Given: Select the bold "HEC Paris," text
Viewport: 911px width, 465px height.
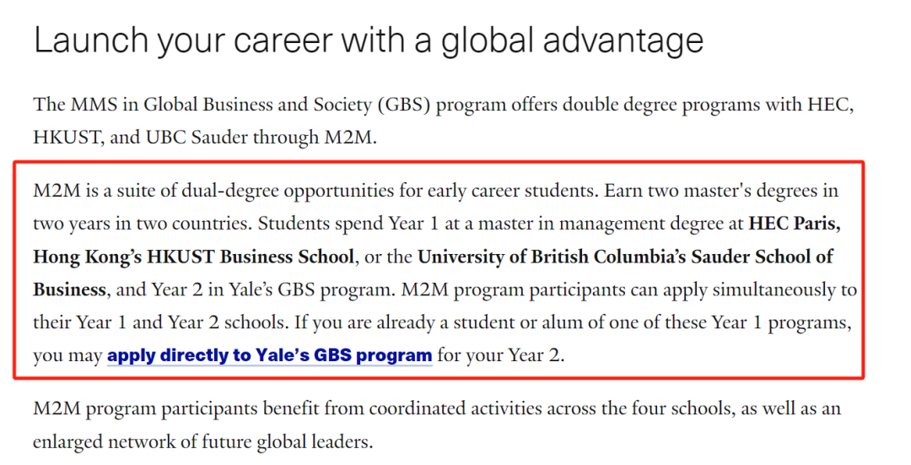Looking at the screenshot, I should 795,224.
